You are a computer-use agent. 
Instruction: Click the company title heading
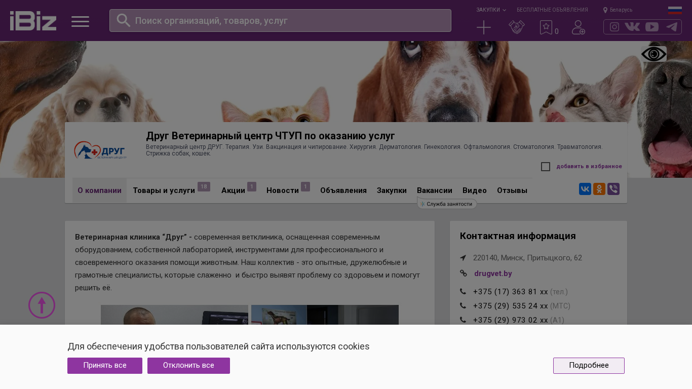point(271,136)
